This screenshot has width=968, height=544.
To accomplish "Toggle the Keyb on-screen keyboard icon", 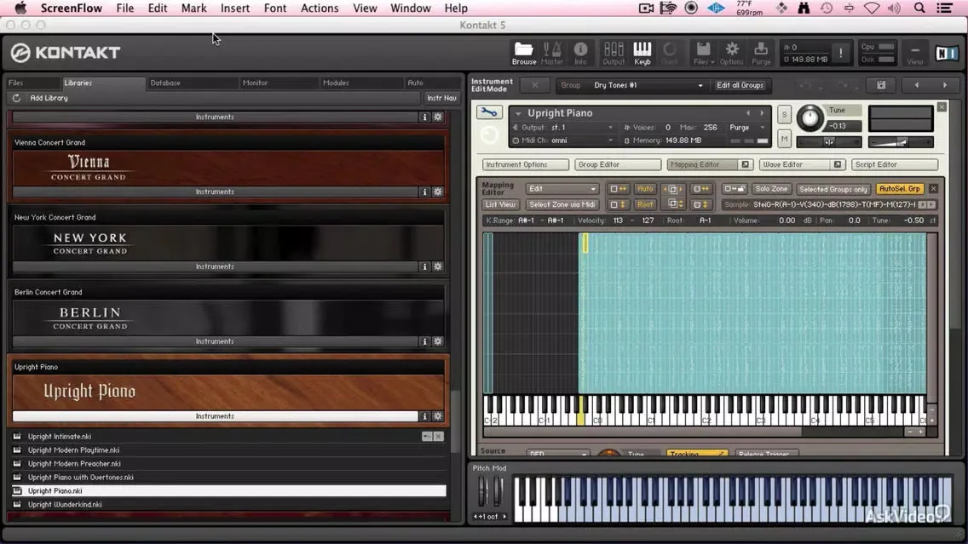I will (x=642, y=53).
